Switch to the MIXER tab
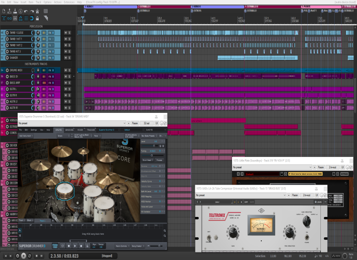Screen dimensions: 357x260 pyautogui.click(x=80, y=130)
